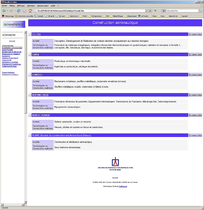Open the Dernières nouvelles feed bookmark
The image size is (204, 210).
[24, 16]
